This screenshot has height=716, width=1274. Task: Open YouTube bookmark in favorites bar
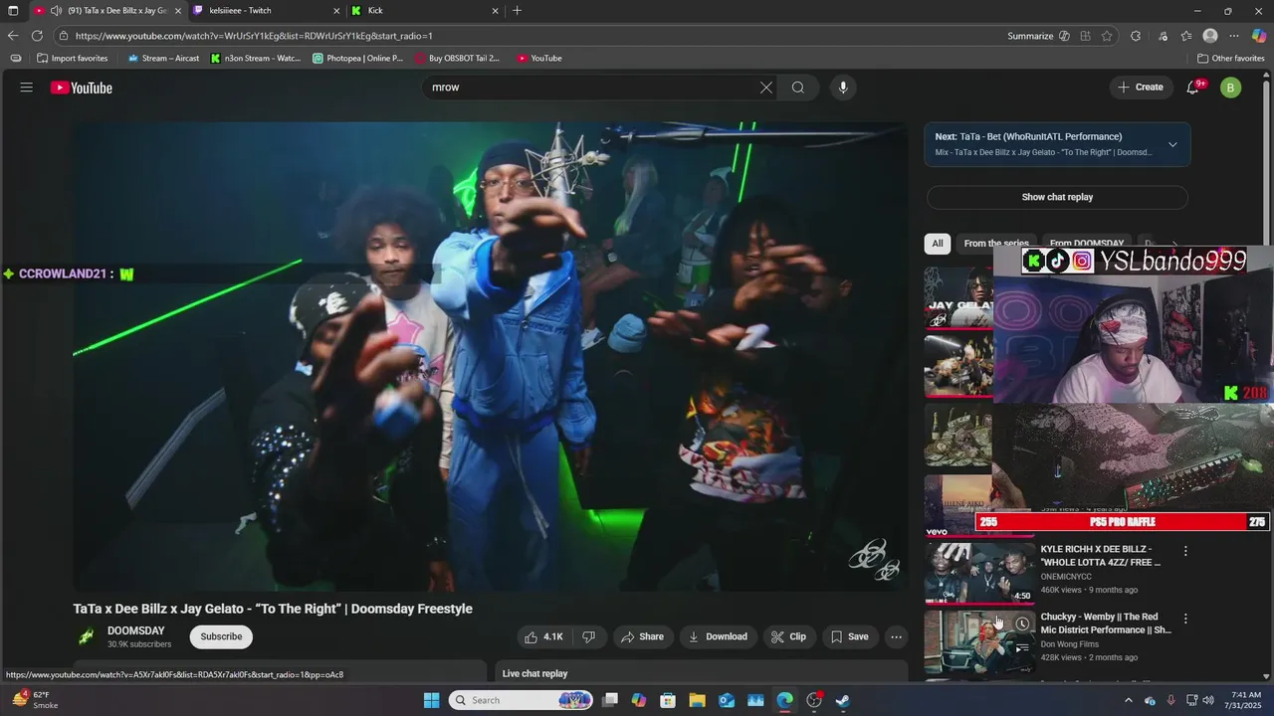pyautogui.click(x=539, y=59)
